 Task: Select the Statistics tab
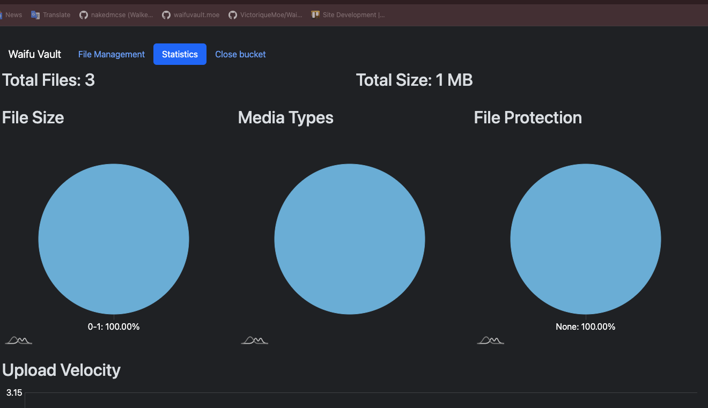[180, 54]
